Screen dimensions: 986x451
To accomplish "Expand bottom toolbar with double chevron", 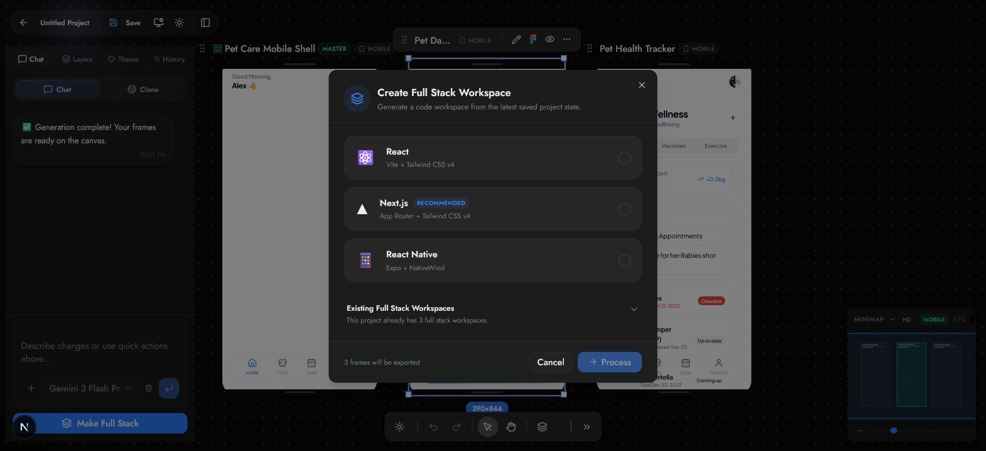I will point(587,427).
